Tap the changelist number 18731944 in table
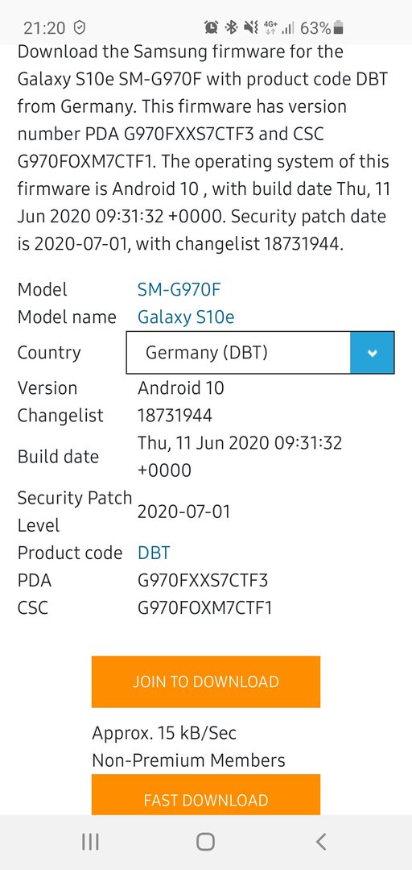The width and height of the screenshot is (412, 870). coord(175,415)
